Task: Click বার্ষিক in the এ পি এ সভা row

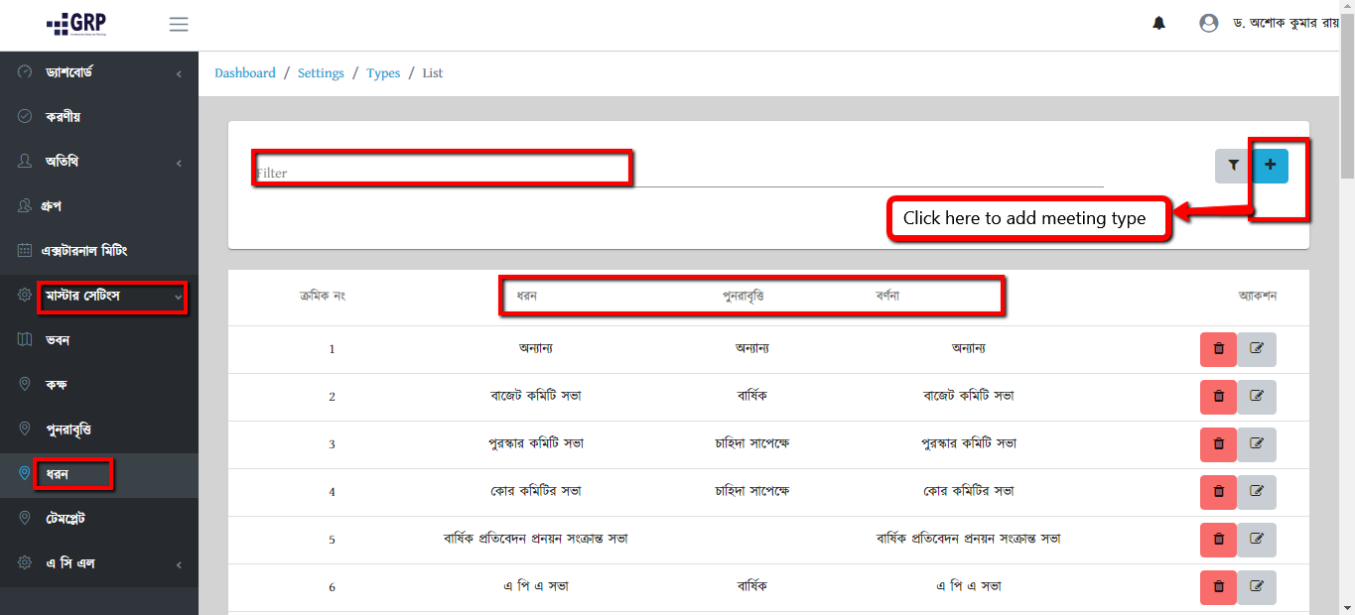Action: click(751, 586)
